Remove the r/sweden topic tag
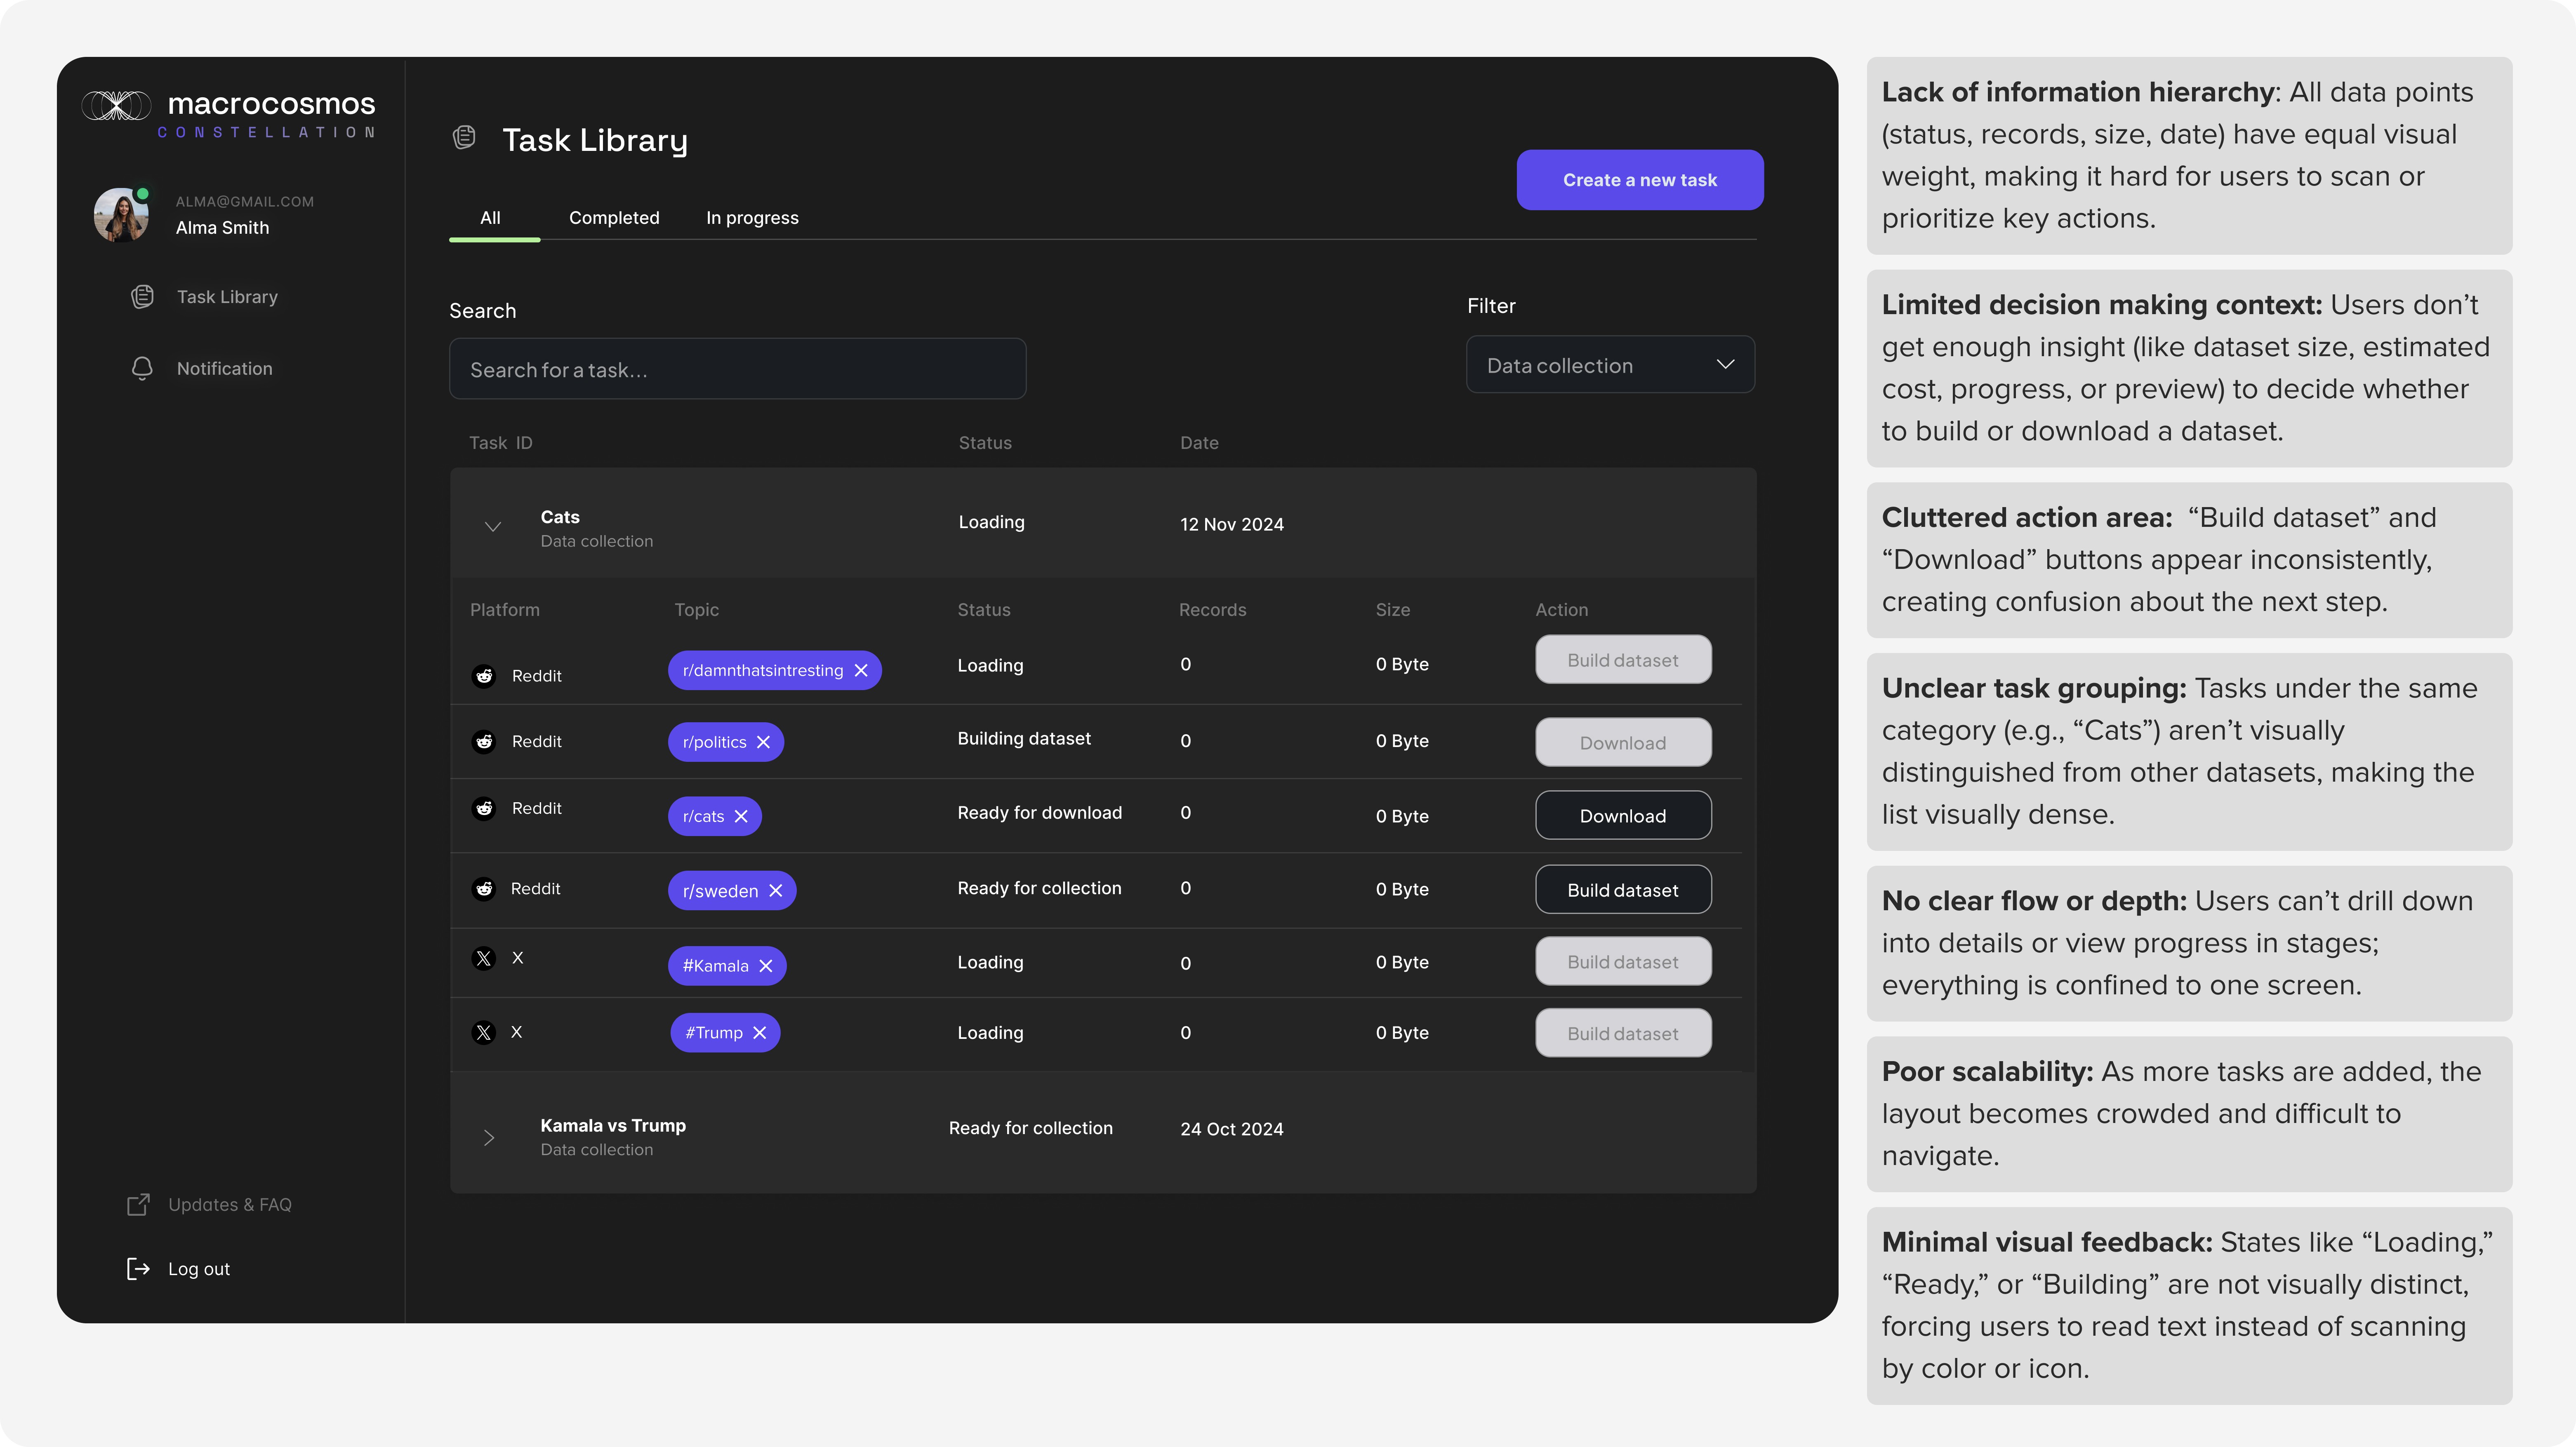Viewport: 2576px width, 1447px height. click(776, 891)
